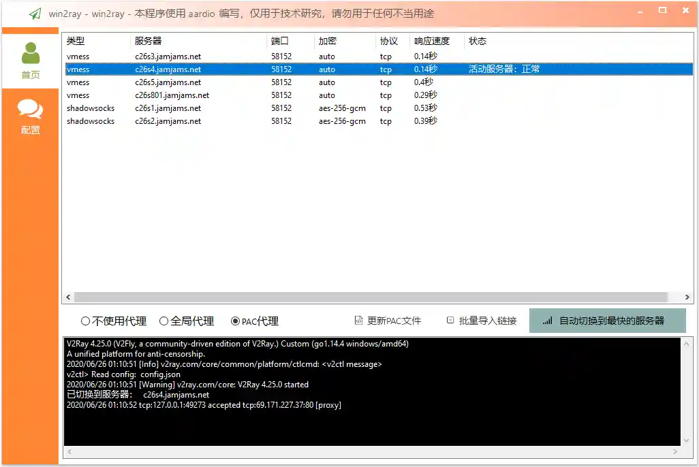
Task: Click the plus-box icon beside 批量导入链接
Action: click(x=450, y=321)
